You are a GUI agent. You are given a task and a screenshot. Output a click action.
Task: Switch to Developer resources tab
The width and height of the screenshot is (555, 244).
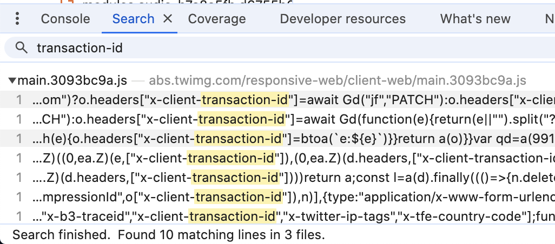pyautogui.click(x=342, y=19)
